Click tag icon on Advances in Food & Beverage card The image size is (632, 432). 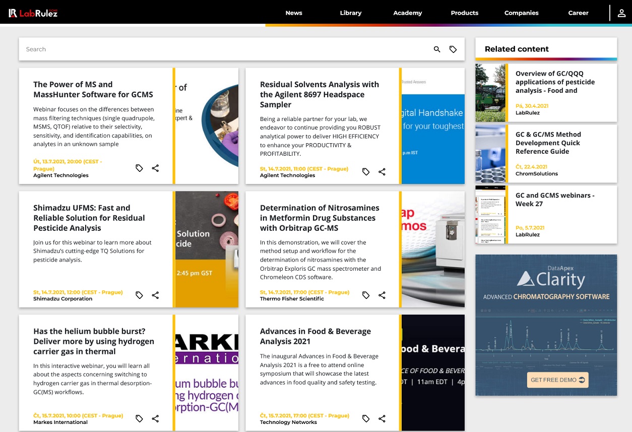click(366, 419)
